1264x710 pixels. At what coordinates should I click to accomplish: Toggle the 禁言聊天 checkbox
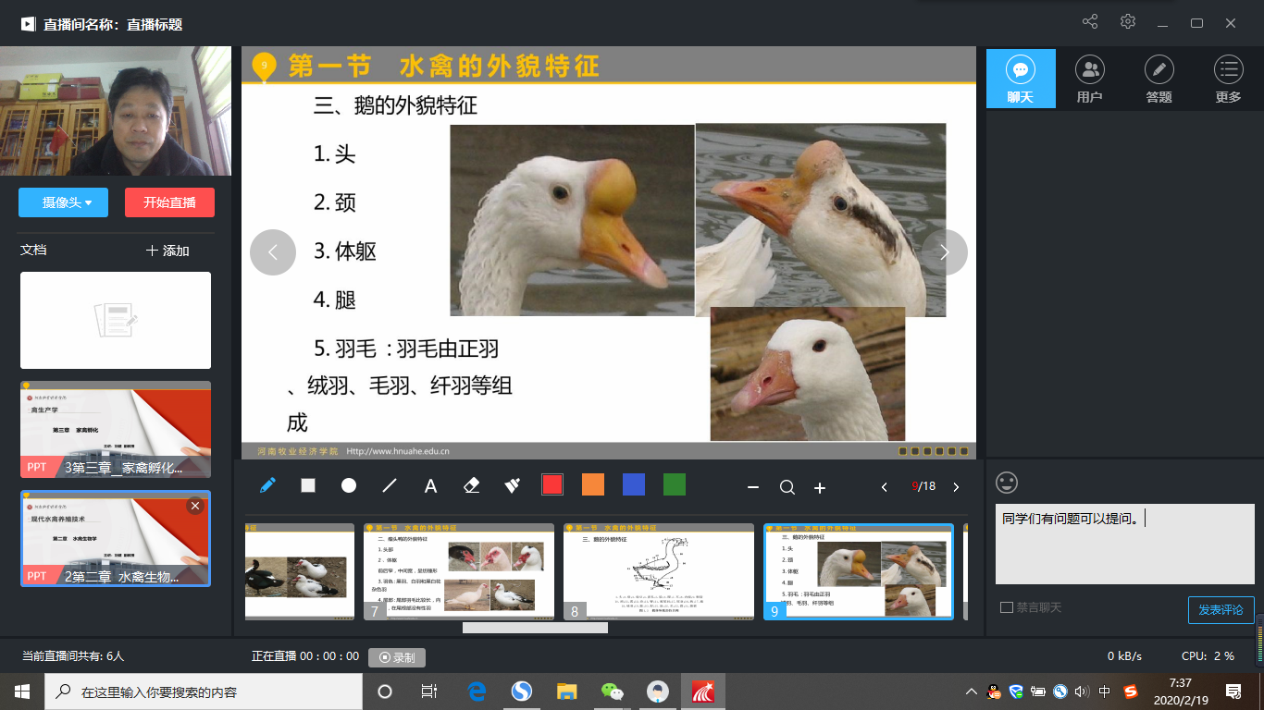(x=1007, y=607)
